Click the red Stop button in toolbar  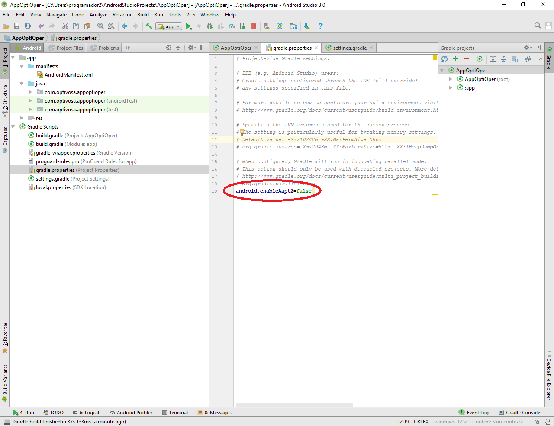[253, 26]
